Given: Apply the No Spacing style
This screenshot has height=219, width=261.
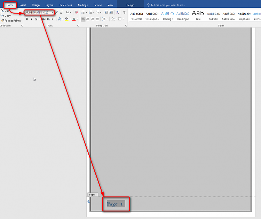Looking at the screenshot, I should click(x=152, y=16).
